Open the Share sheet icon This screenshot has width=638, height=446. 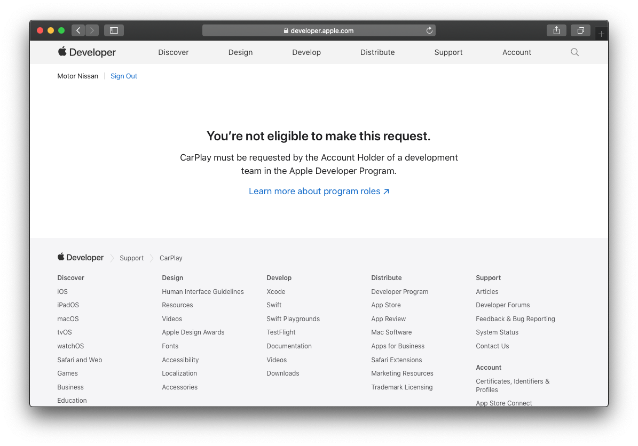(x=557, y=30)
